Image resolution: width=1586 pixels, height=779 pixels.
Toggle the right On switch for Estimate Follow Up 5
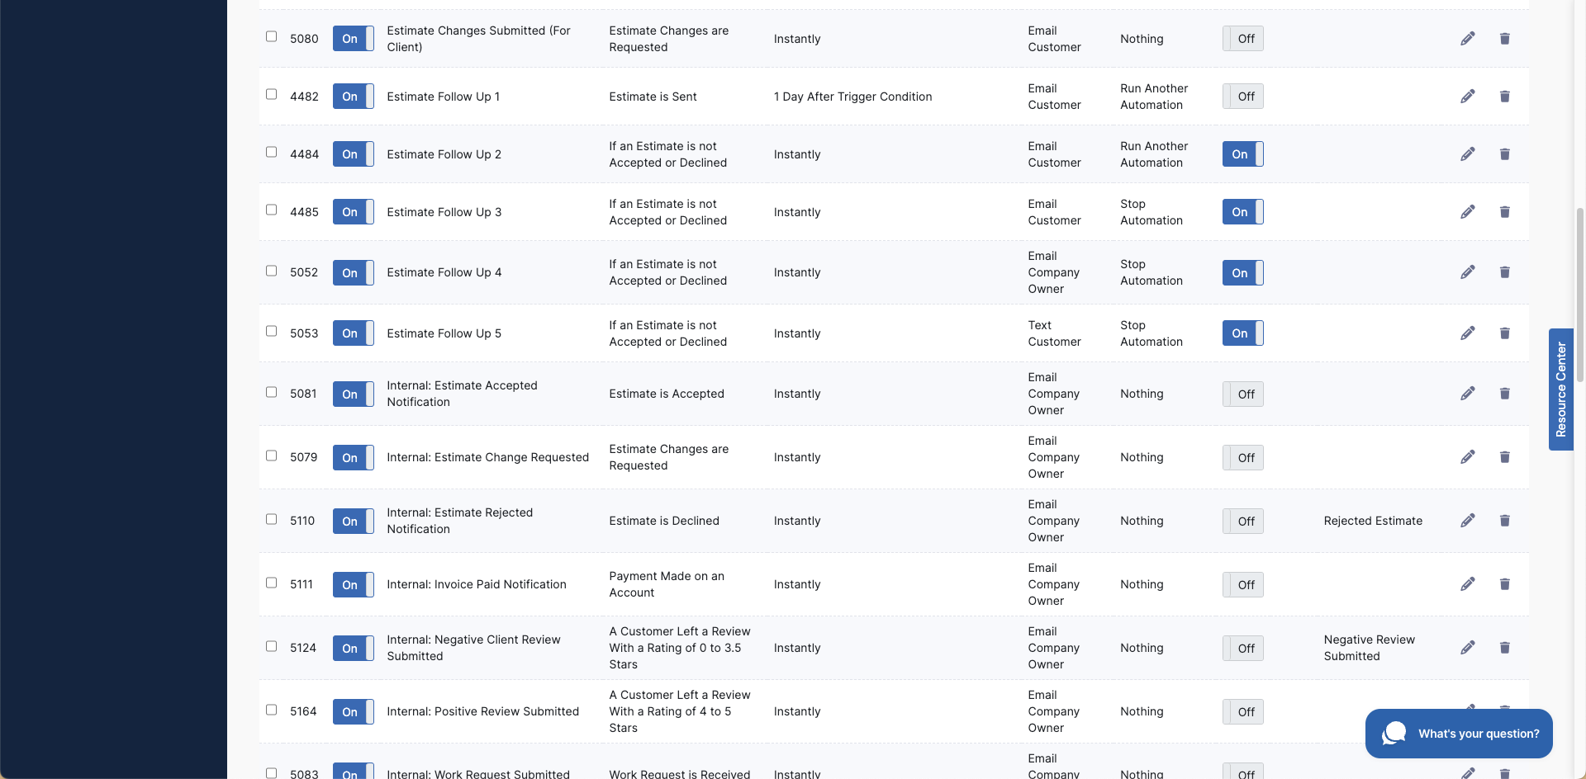1243,333
